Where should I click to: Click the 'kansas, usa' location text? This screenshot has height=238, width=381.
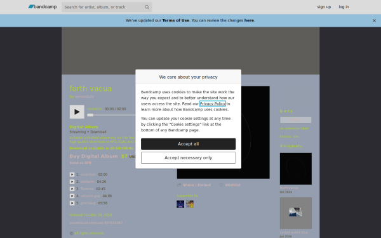(289, 136)
